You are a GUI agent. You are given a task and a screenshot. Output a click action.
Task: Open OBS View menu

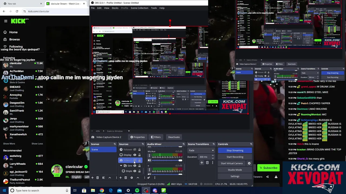pos(107,8)
